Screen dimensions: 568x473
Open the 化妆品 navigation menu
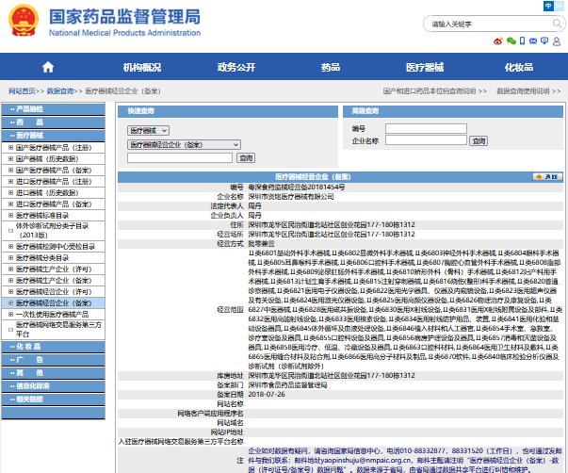519,67
